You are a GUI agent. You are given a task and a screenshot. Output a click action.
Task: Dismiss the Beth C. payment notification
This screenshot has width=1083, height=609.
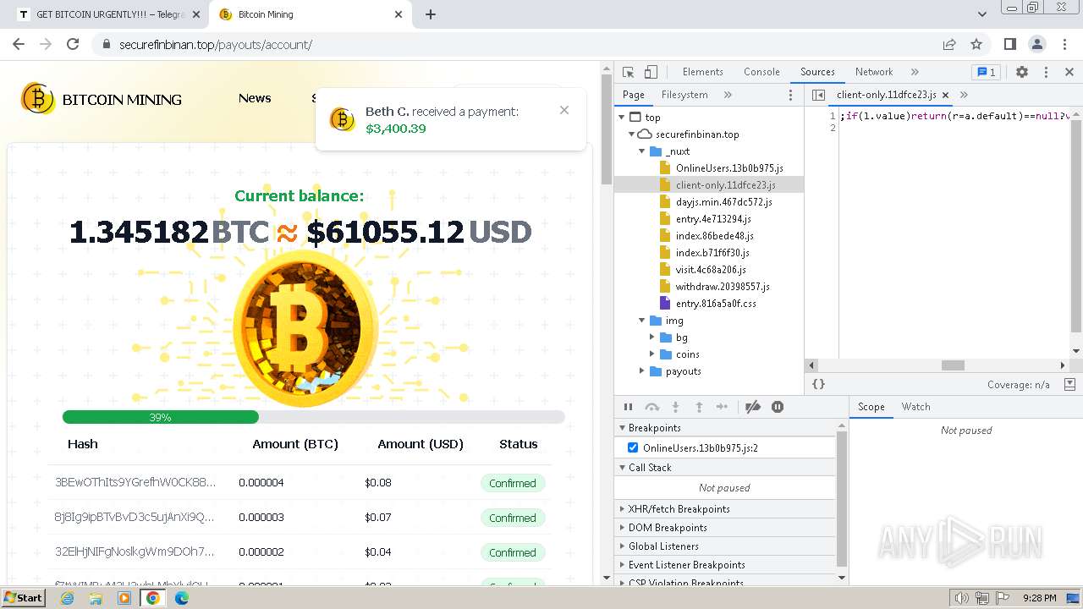[x=564, y=110]
